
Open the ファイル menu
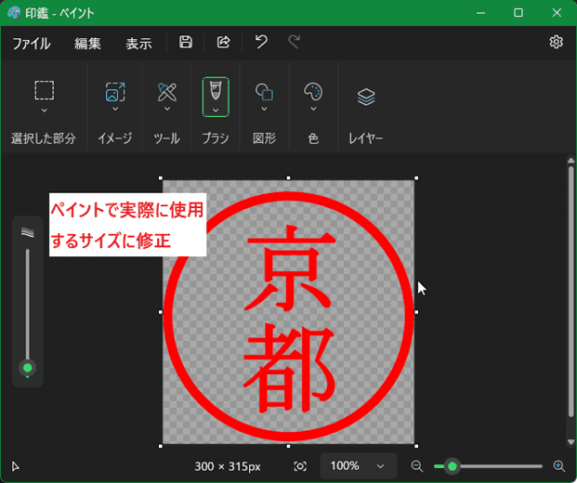tap(31, 43)
